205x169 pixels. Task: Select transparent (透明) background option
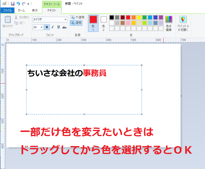[x=76, y=23]
